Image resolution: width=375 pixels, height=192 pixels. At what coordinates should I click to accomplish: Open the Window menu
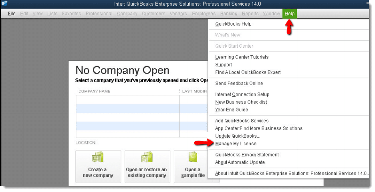(x=272, y=14)
